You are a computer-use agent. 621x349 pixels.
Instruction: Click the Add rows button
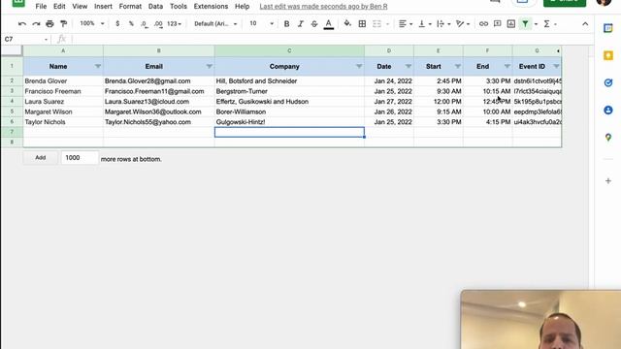pyautogui.click(x=41, y=157)
